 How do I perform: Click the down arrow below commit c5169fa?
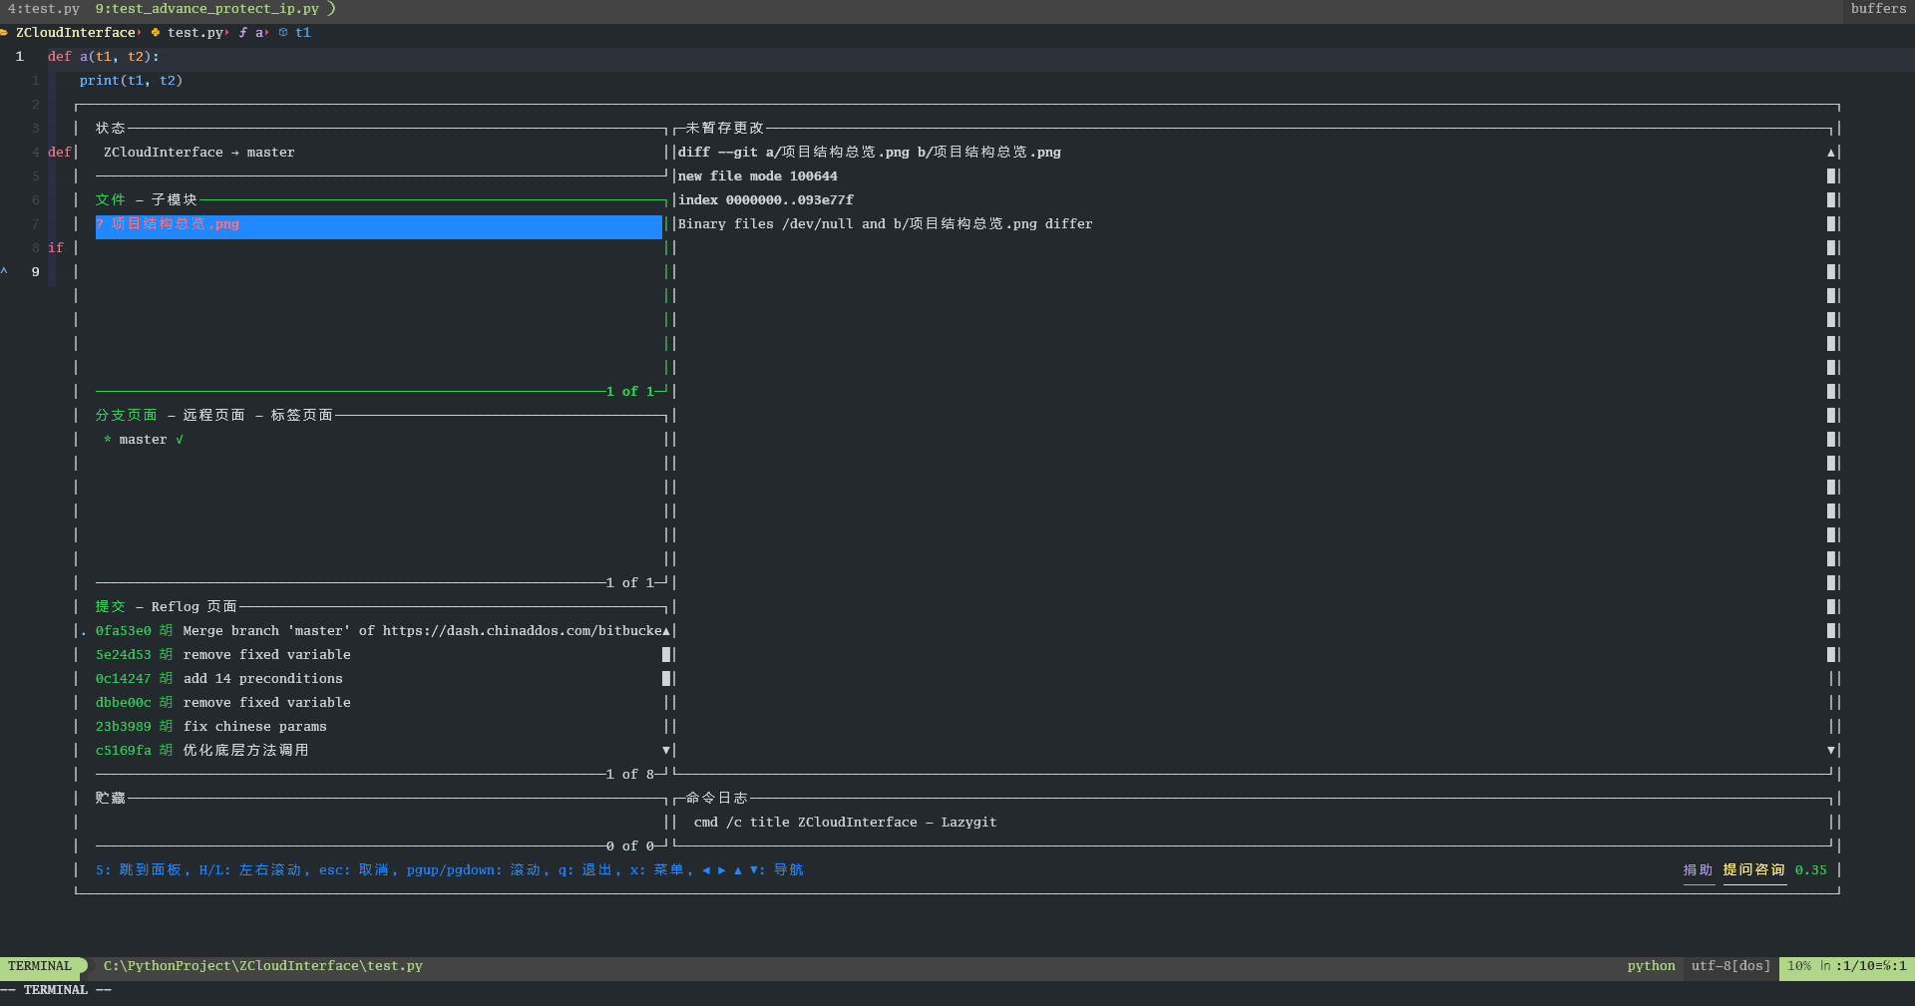click(665, 750)
